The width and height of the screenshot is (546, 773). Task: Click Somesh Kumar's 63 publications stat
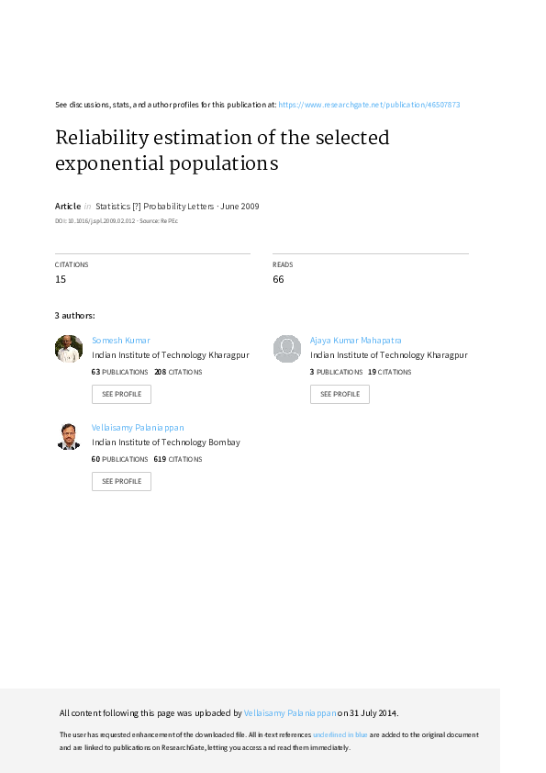(x=119, y=372)
